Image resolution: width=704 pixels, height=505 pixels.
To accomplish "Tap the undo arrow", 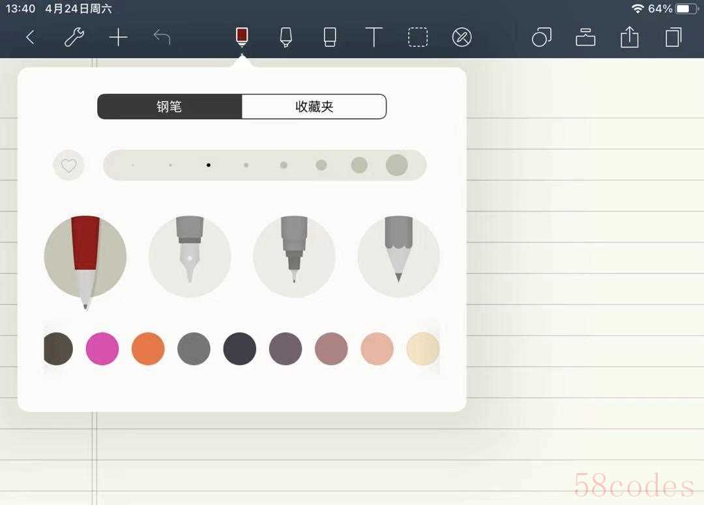I will click(162, 37).
